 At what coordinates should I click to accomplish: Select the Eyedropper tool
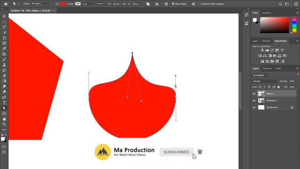tap(4, 48)
